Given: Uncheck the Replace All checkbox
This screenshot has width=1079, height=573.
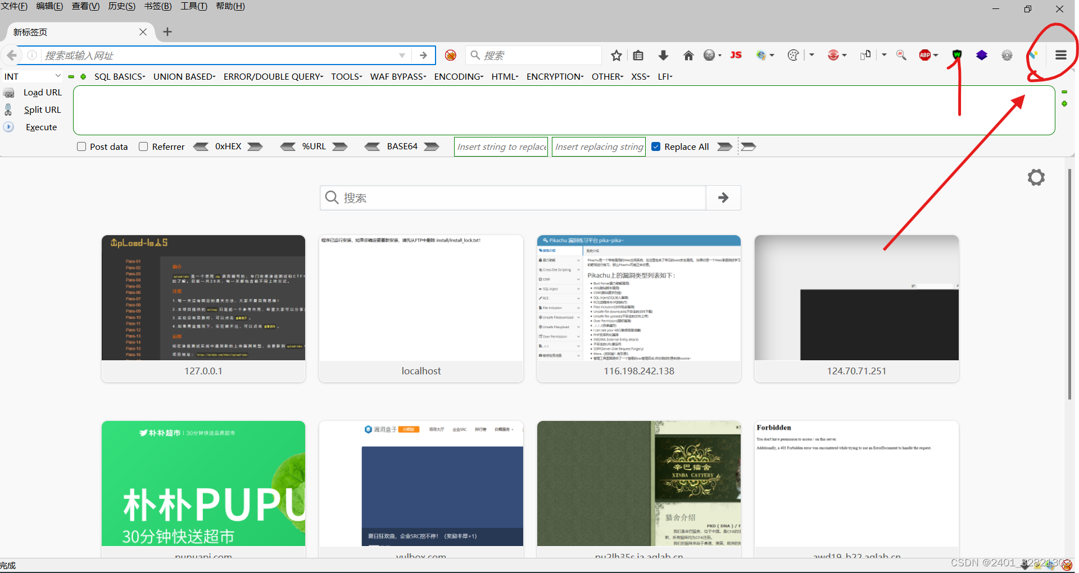Looking at the screenshot, I should pos(656,146).
